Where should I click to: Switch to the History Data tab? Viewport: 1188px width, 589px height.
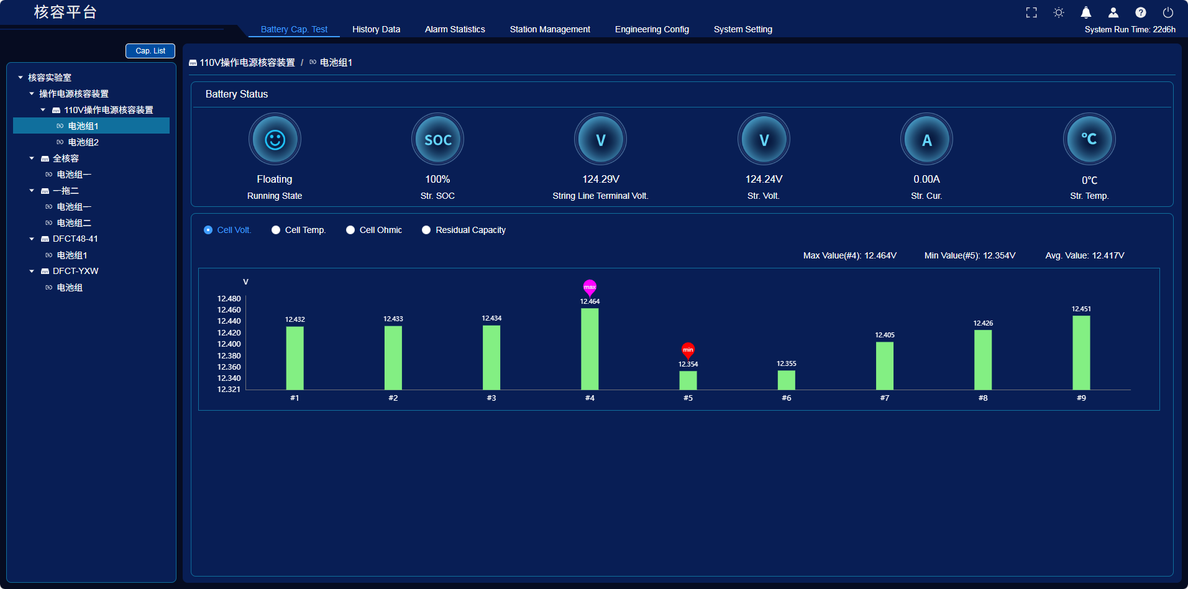(x=376, y=29)
